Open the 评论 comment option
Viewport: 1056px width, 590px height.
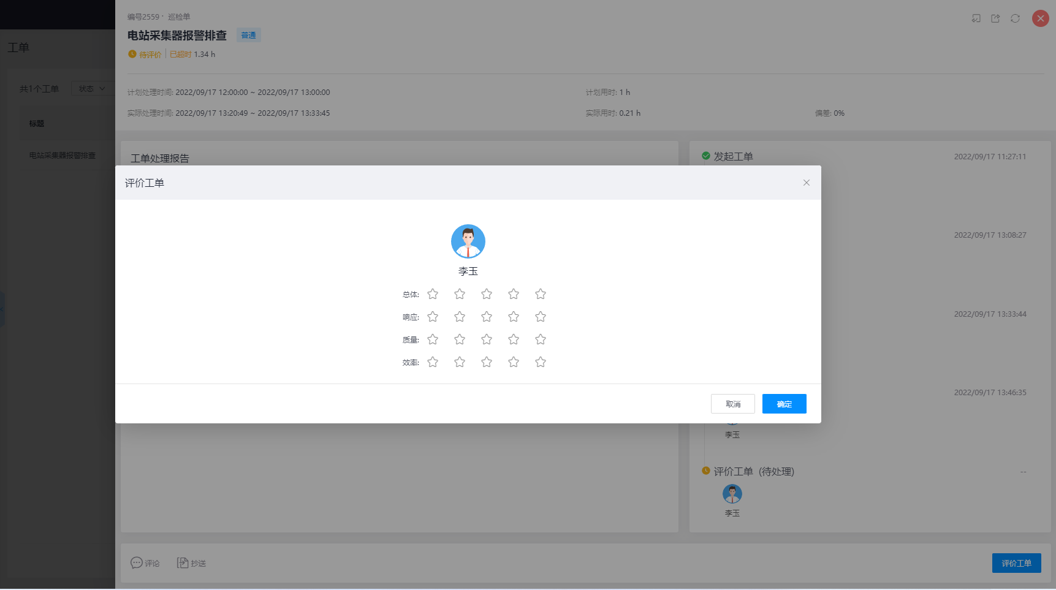point(145,563)
